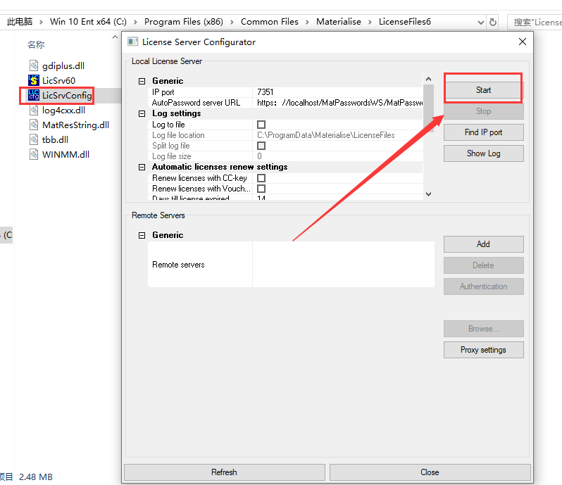Click the Delete button

pyautogui.click(x=483, y=265)
